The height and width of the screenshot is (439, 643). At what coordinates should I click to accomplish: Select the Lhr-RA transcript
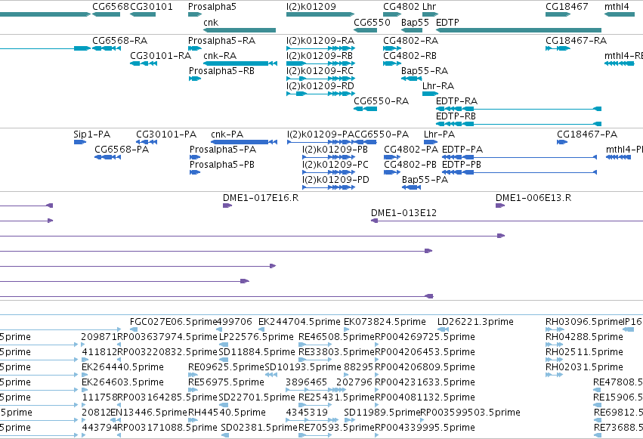click(430, 94)
